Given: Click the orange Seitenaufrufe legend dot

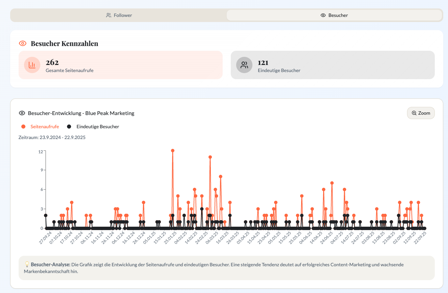Looking at the screenshot, I should 23,127.
